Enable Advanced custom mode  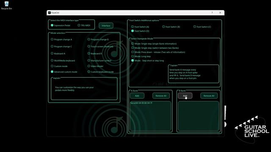64,72
